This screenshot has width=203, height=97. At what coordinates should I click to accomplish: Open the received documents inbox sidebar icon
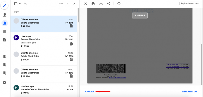[5, 15]
